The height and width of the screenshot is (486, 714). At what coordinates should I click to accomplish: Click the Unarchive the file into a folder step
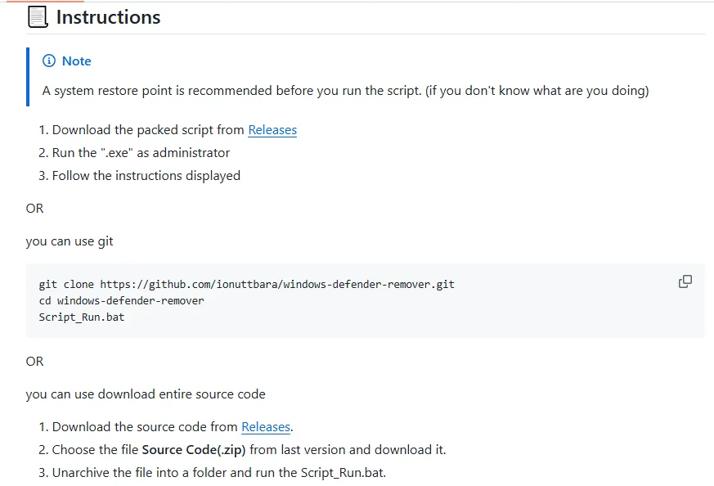pos(218,473)
